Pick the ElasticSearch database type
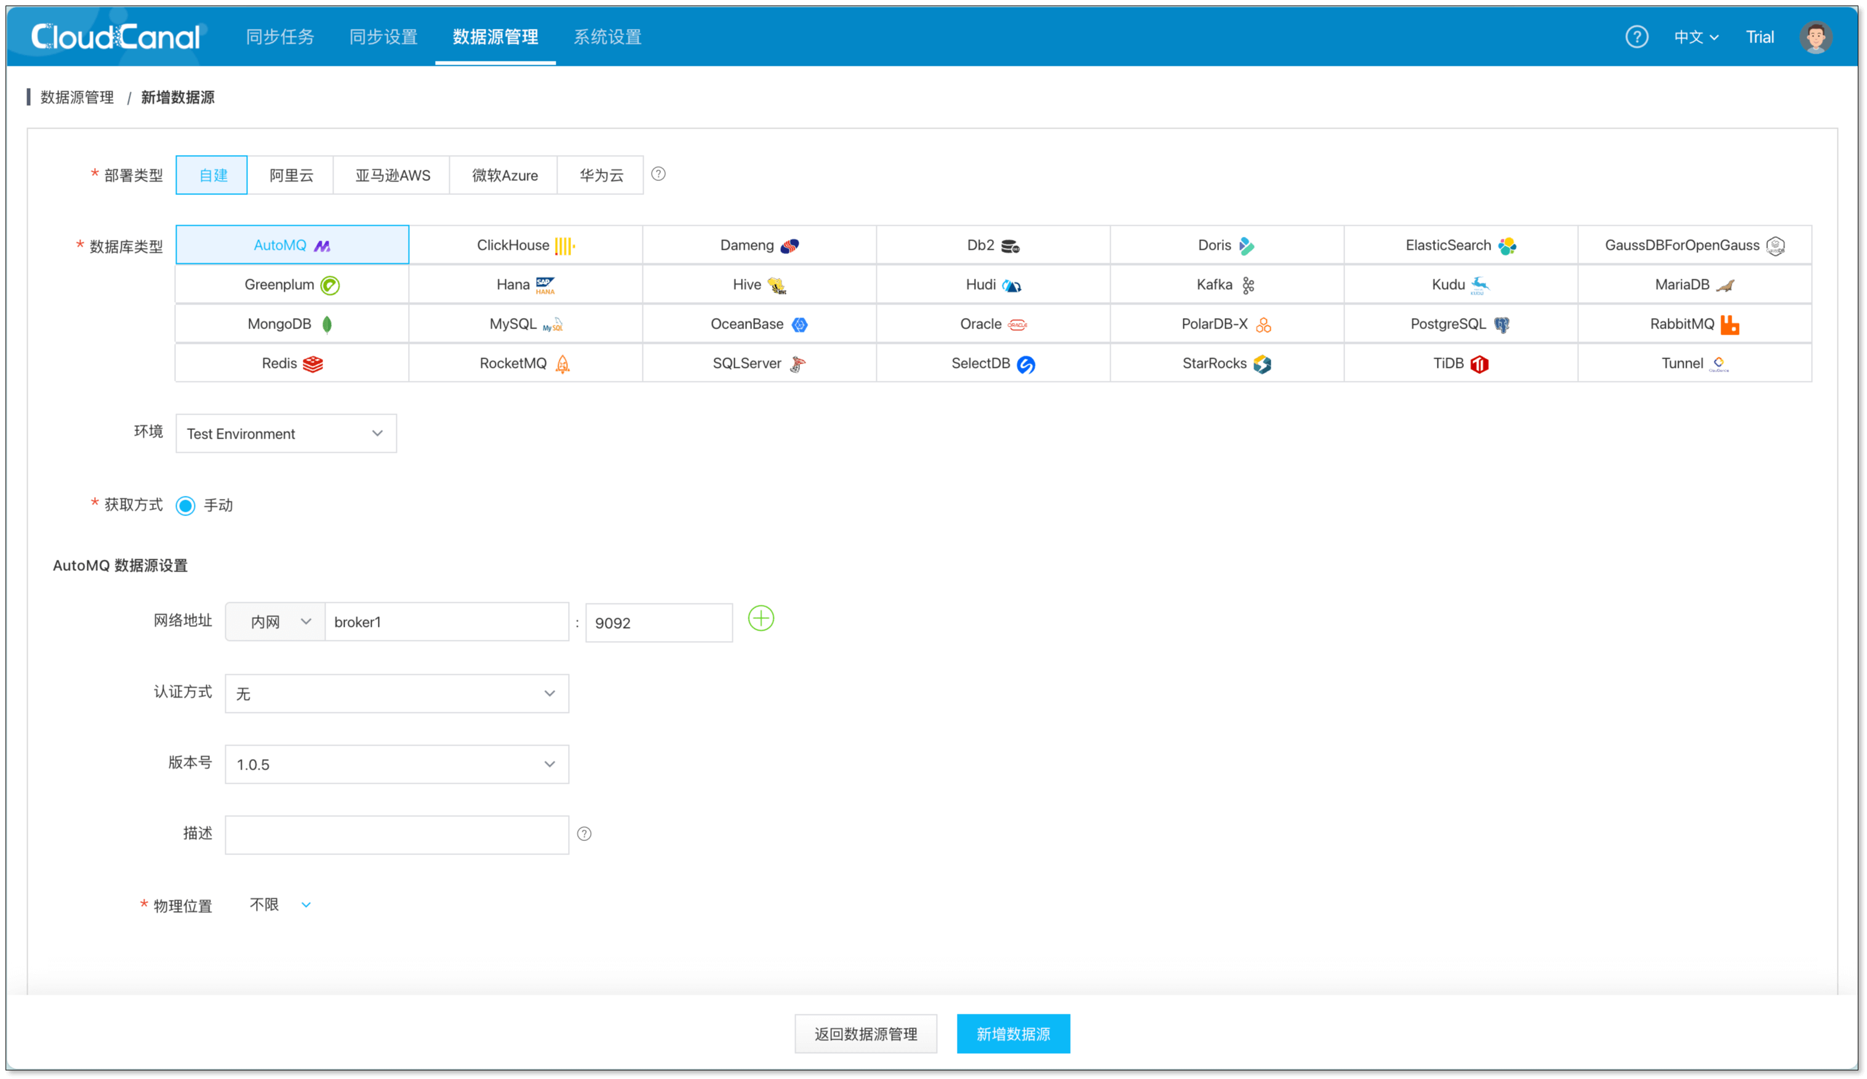 [x=1460, y=245]
